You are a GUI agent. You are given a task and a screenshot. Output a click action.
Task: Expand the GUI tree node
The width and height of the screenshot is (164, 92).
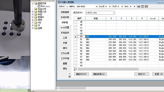point(33,22)
